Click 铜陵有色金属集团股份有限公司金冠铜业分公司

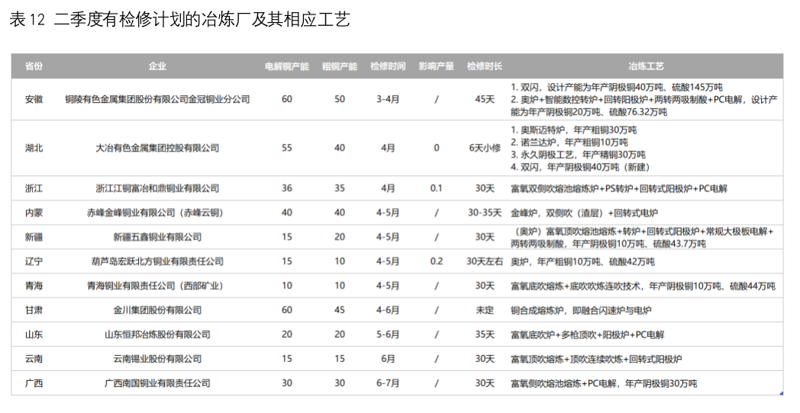click(x=157, y=99)
